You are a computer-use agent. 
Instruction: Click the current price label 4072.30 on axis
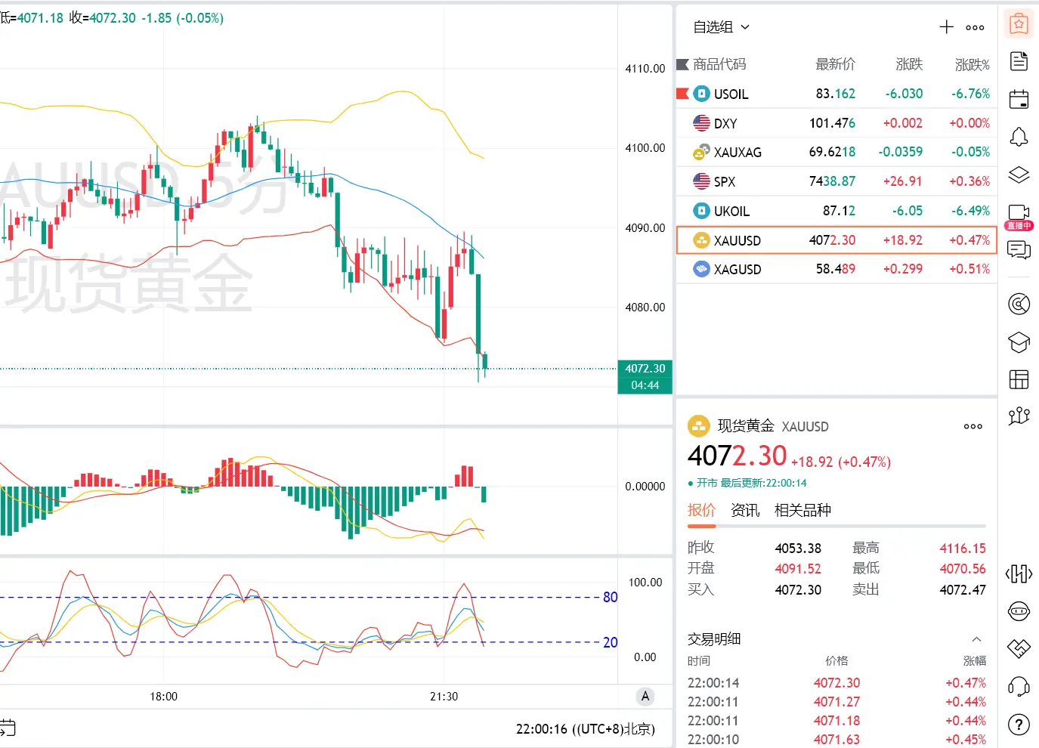click(x=645, y=369)
